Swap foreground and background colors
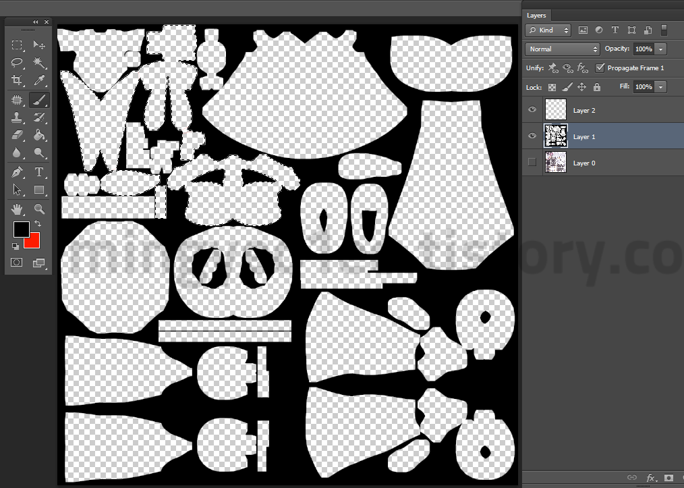 [x=38, y=223]
